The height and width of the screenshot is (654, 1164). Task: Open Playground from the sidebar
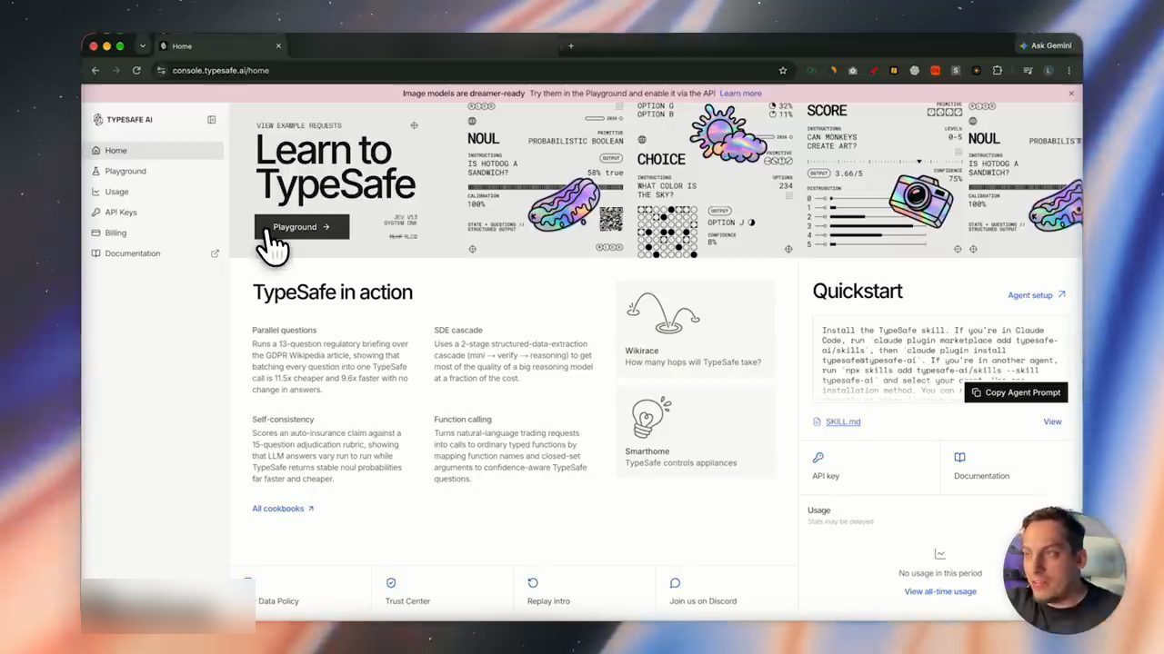tap(156, 171)
